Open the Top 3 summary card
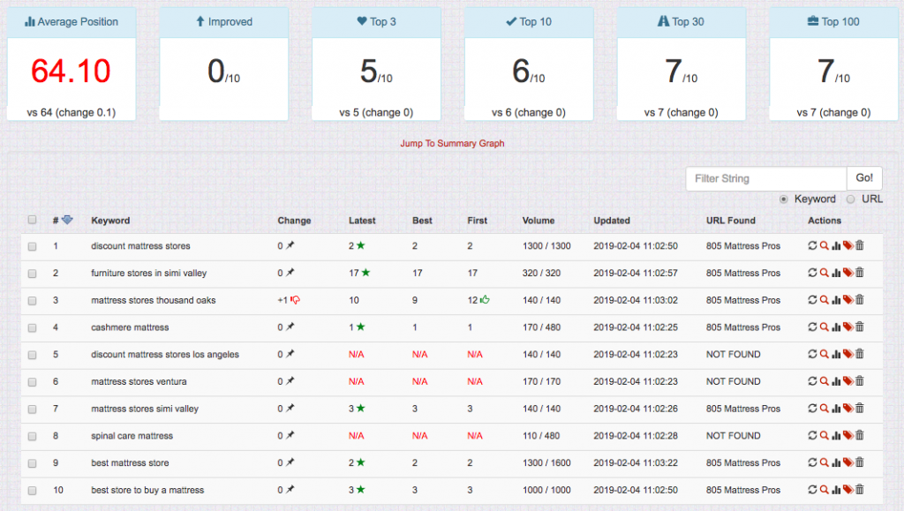The width and height of the screenshot is (904, 511). [x=376, y=64]
